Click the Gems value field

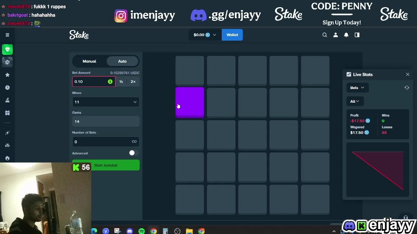tap(106, 122)
